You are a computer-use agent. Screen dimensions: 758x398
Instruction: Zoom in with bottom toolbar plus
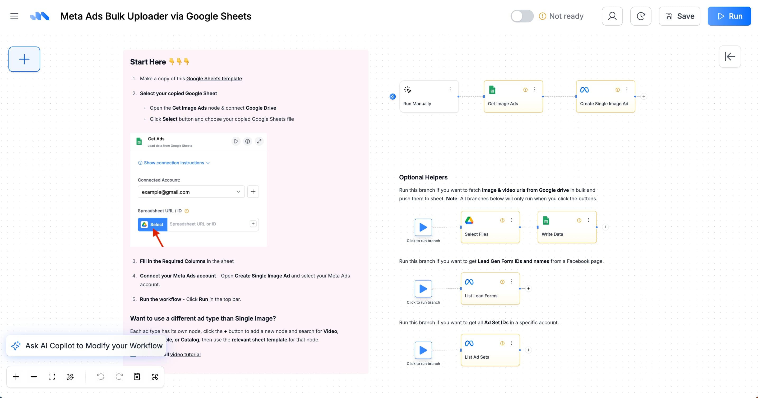click(x=16, y=377)
